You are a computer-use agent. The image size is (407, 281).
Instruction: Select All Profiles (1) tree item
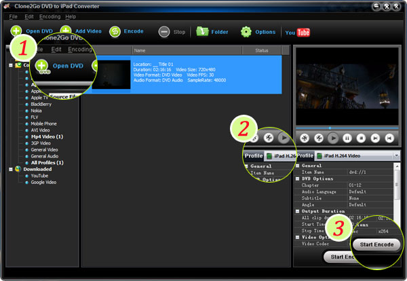tap(47, 163)
